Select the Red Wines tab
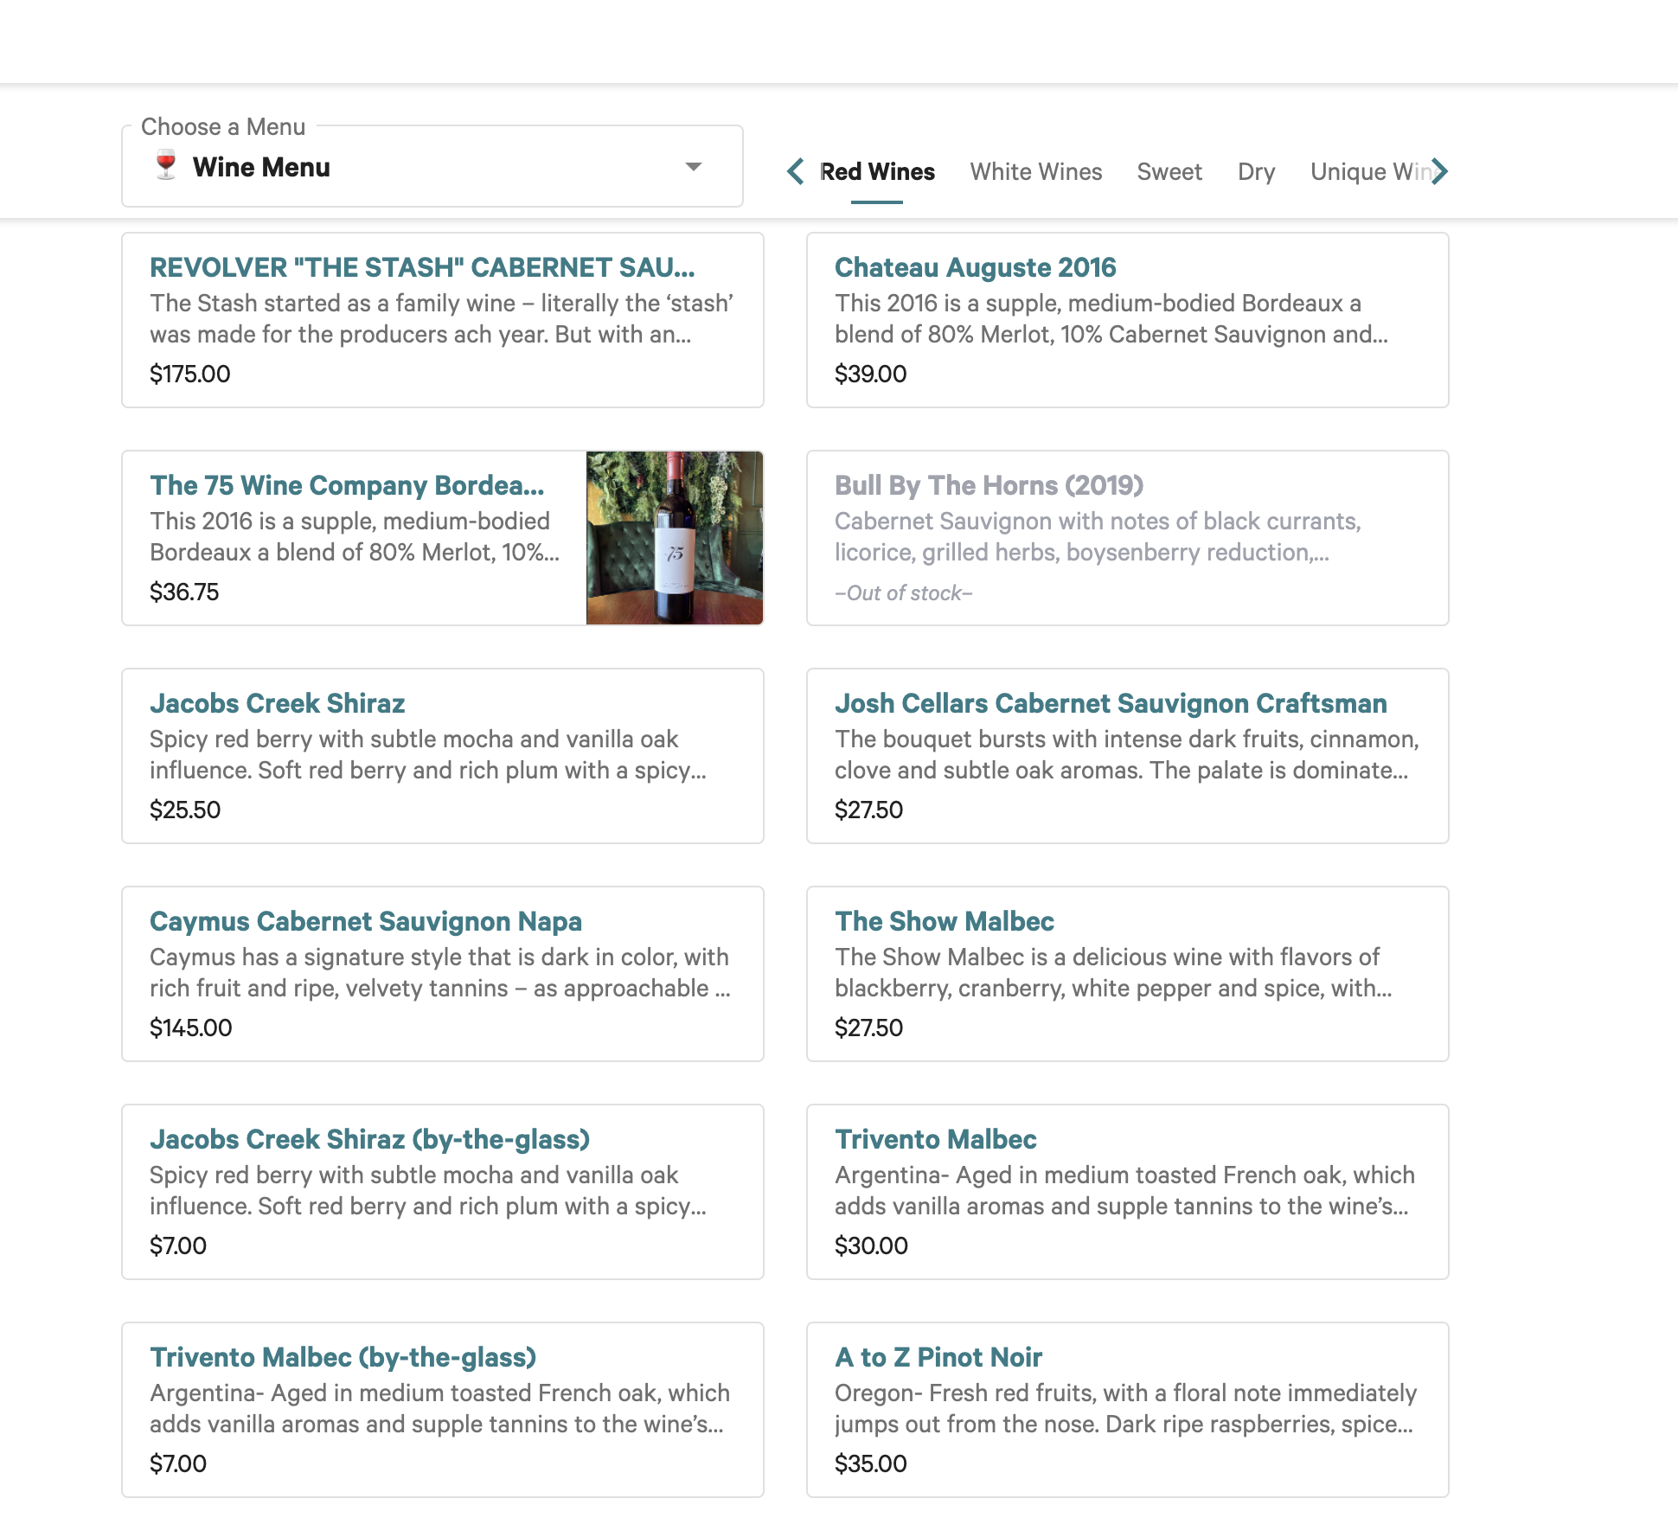1678x1524 pixels. tap(876, 172)
